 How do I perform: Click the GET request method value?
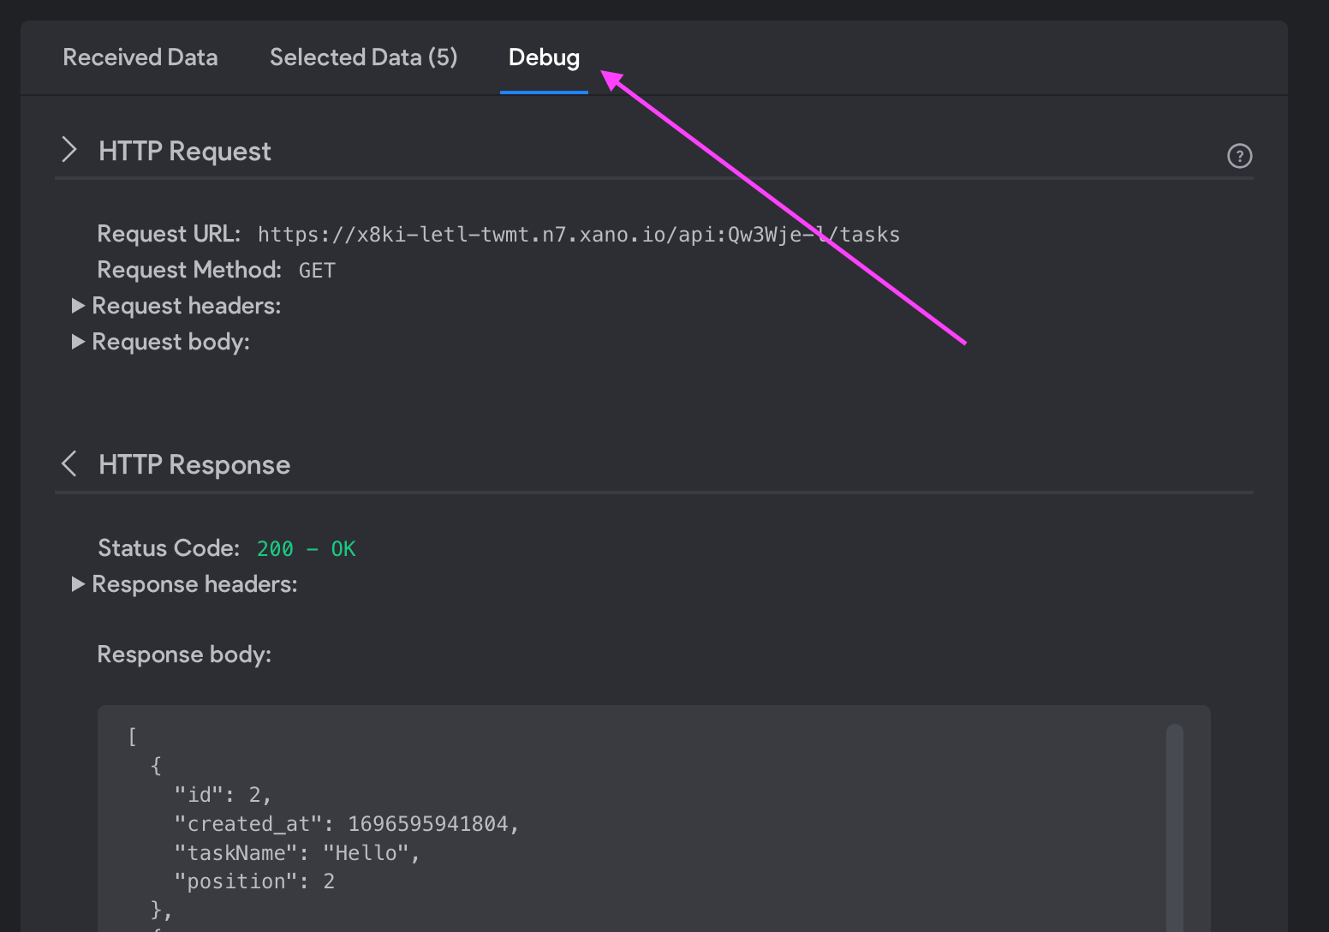317,271
